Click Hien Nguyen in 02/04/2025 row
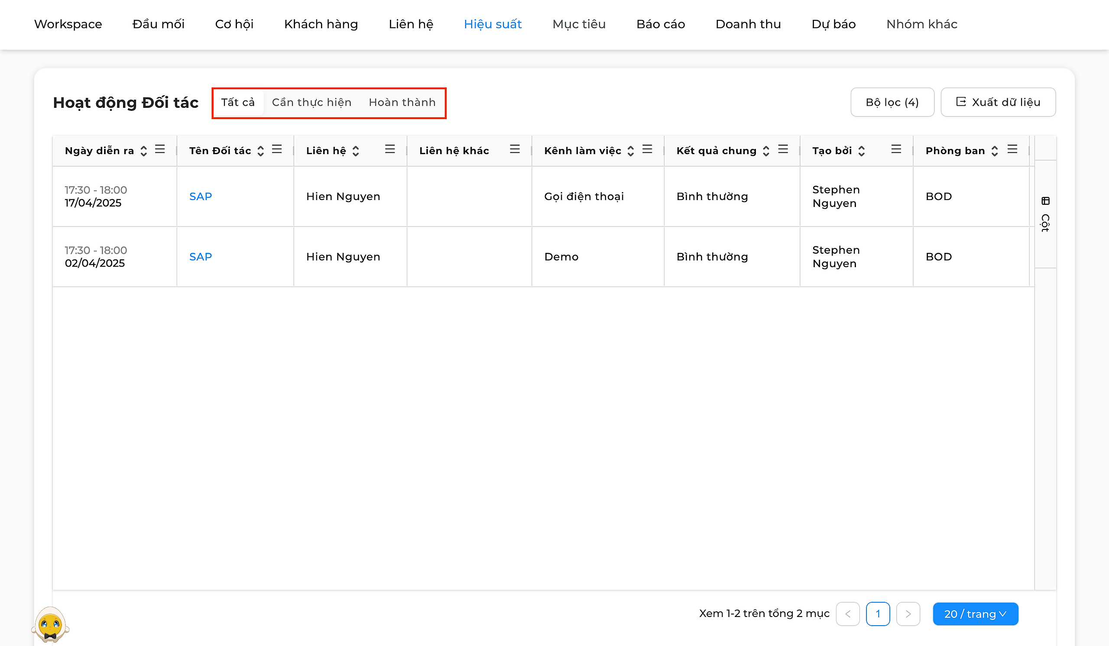 (343, 257)
